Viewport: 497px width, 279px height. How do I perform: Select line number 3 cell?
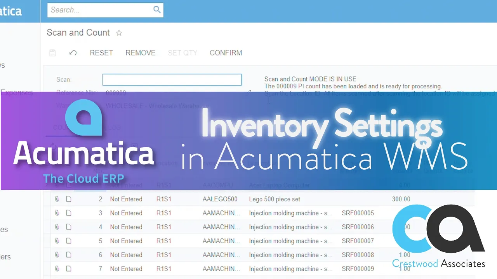(101, 213)
